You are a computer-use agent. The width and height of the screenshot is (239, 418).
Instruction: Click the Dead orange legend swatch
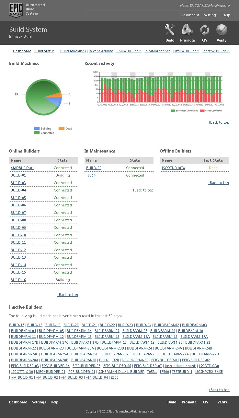61,129
